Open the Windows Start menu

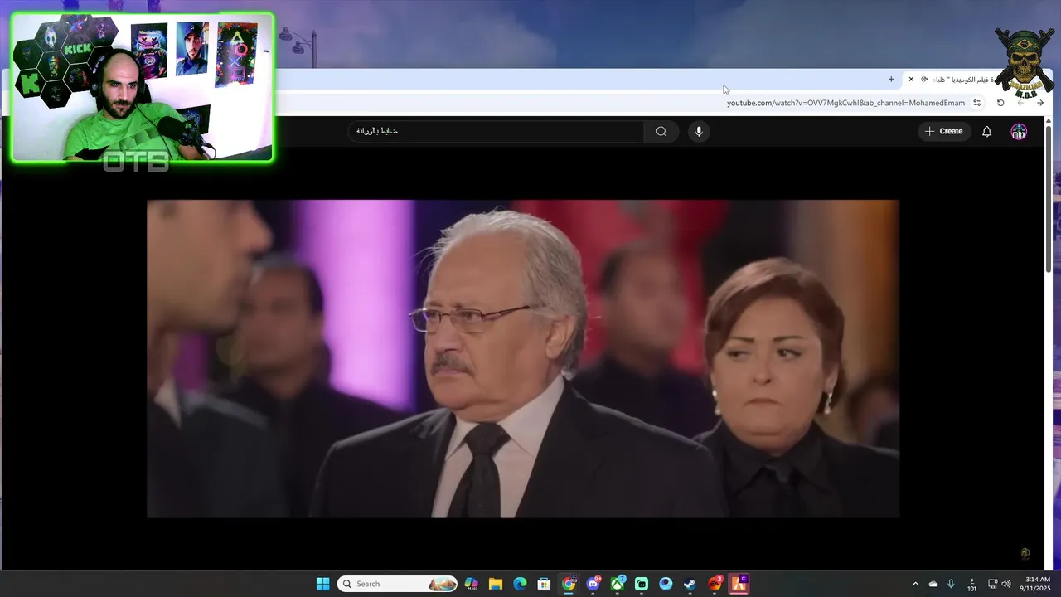pyautogui.click(x=322, y=584)
